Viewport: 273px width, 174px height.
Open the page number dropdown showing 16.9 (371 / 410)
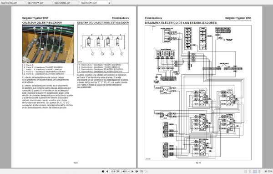point(120,171)
